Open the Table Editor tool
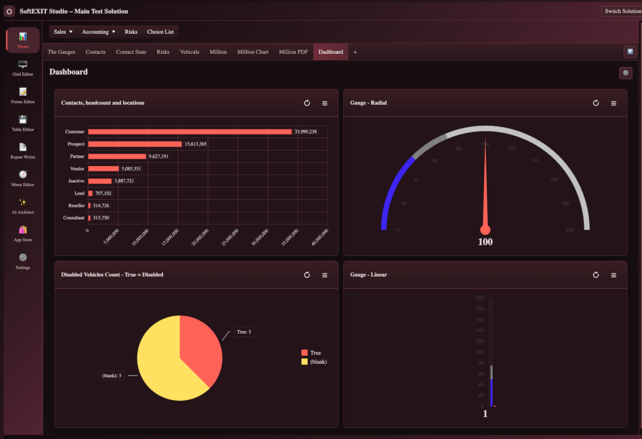Viewport: 642px width, 439px height. tap(23, 123)
